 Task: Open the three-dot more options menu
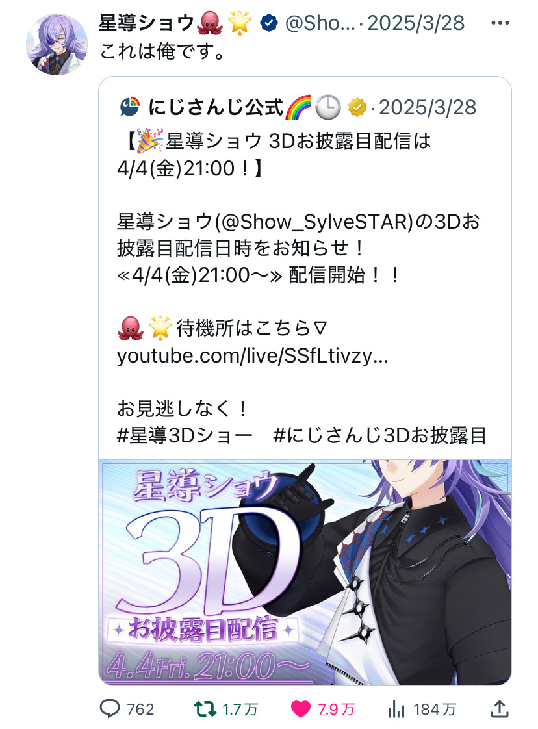500,23
